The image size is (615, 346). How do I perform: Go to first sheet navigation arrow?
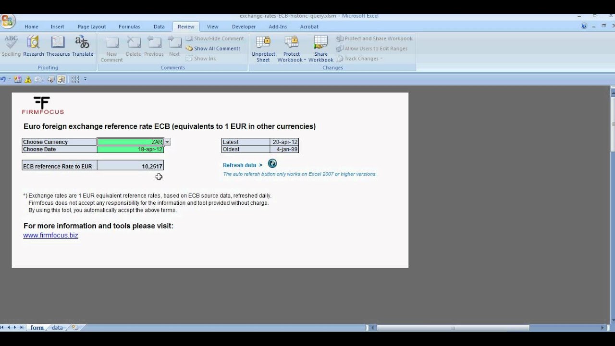tap(2, 328)
